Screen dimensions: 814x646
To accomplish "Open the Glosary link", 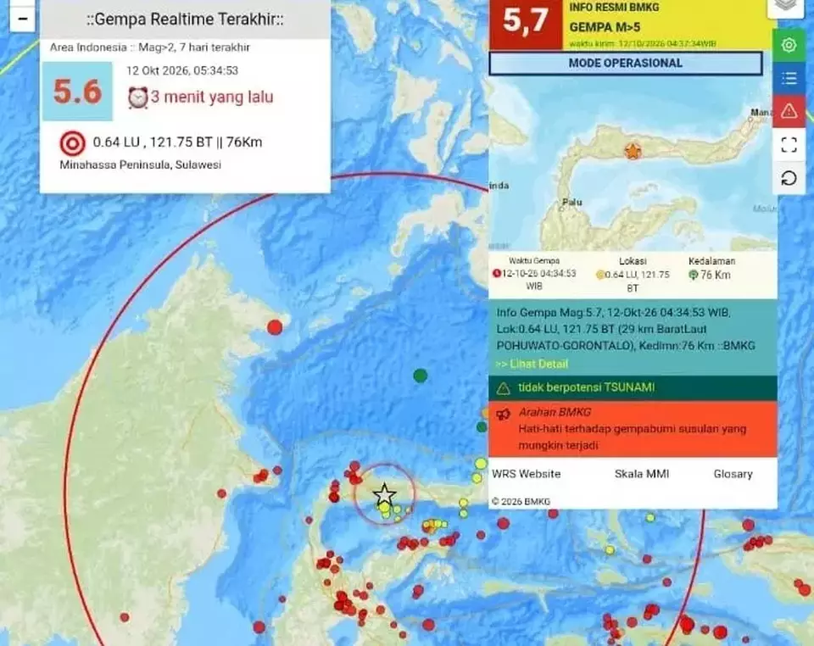I will [733, 474].
